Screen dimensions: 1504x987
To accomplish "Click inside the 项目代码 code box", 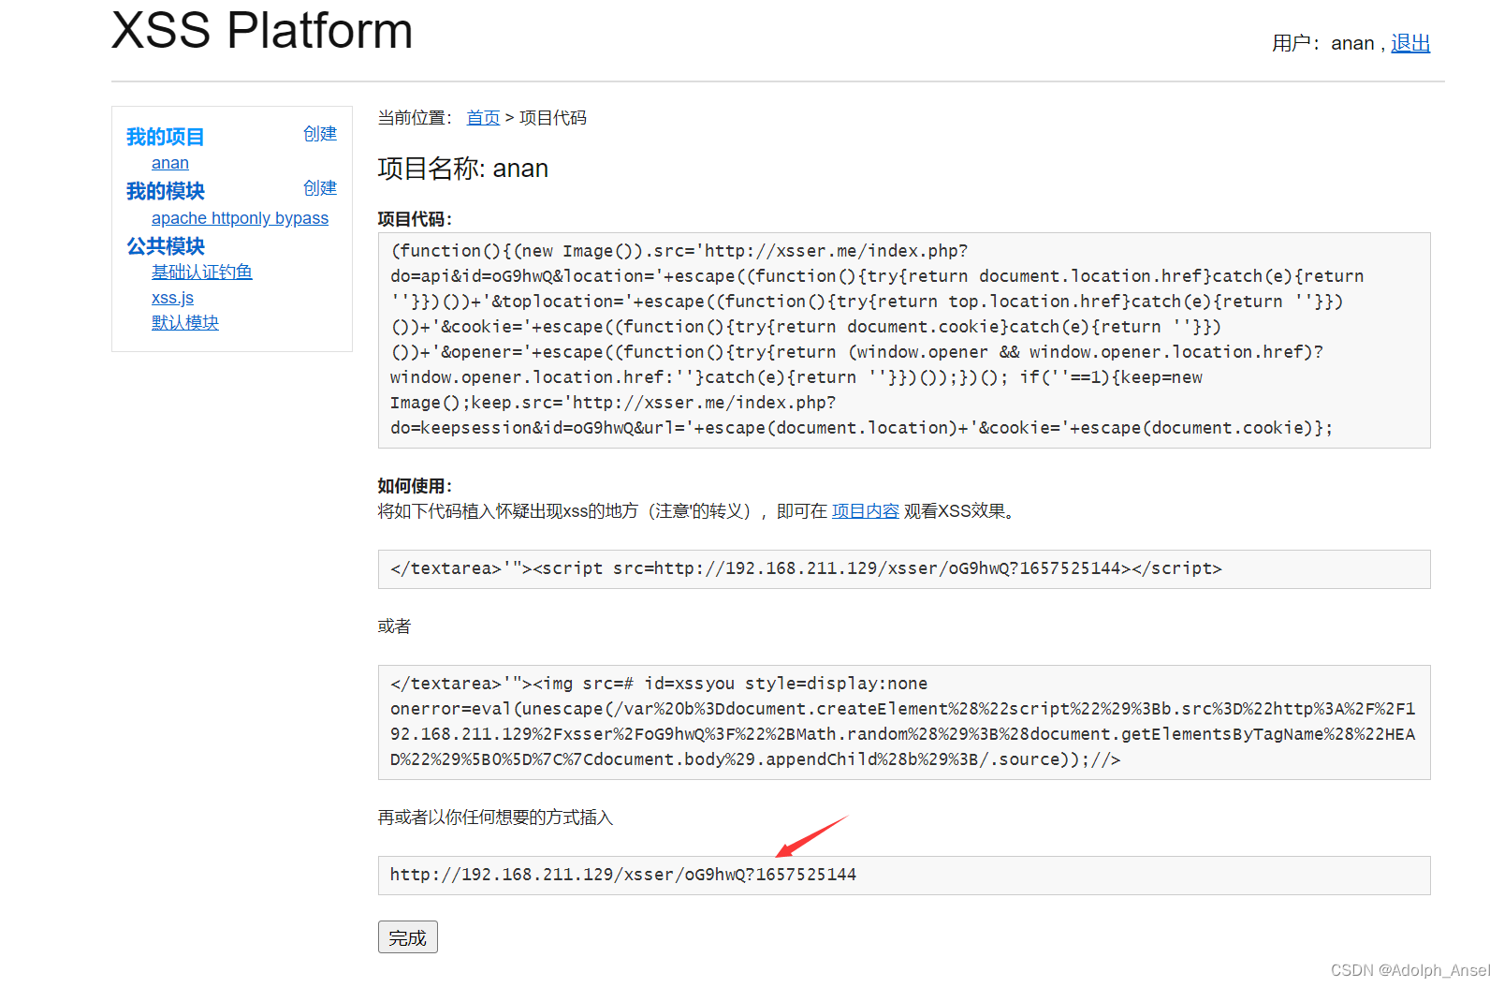I will (x=904, y=340).
